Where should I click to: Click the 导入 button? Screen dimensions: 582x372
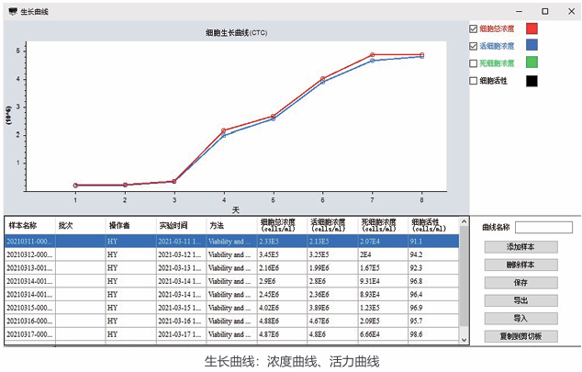coord(520,318)
